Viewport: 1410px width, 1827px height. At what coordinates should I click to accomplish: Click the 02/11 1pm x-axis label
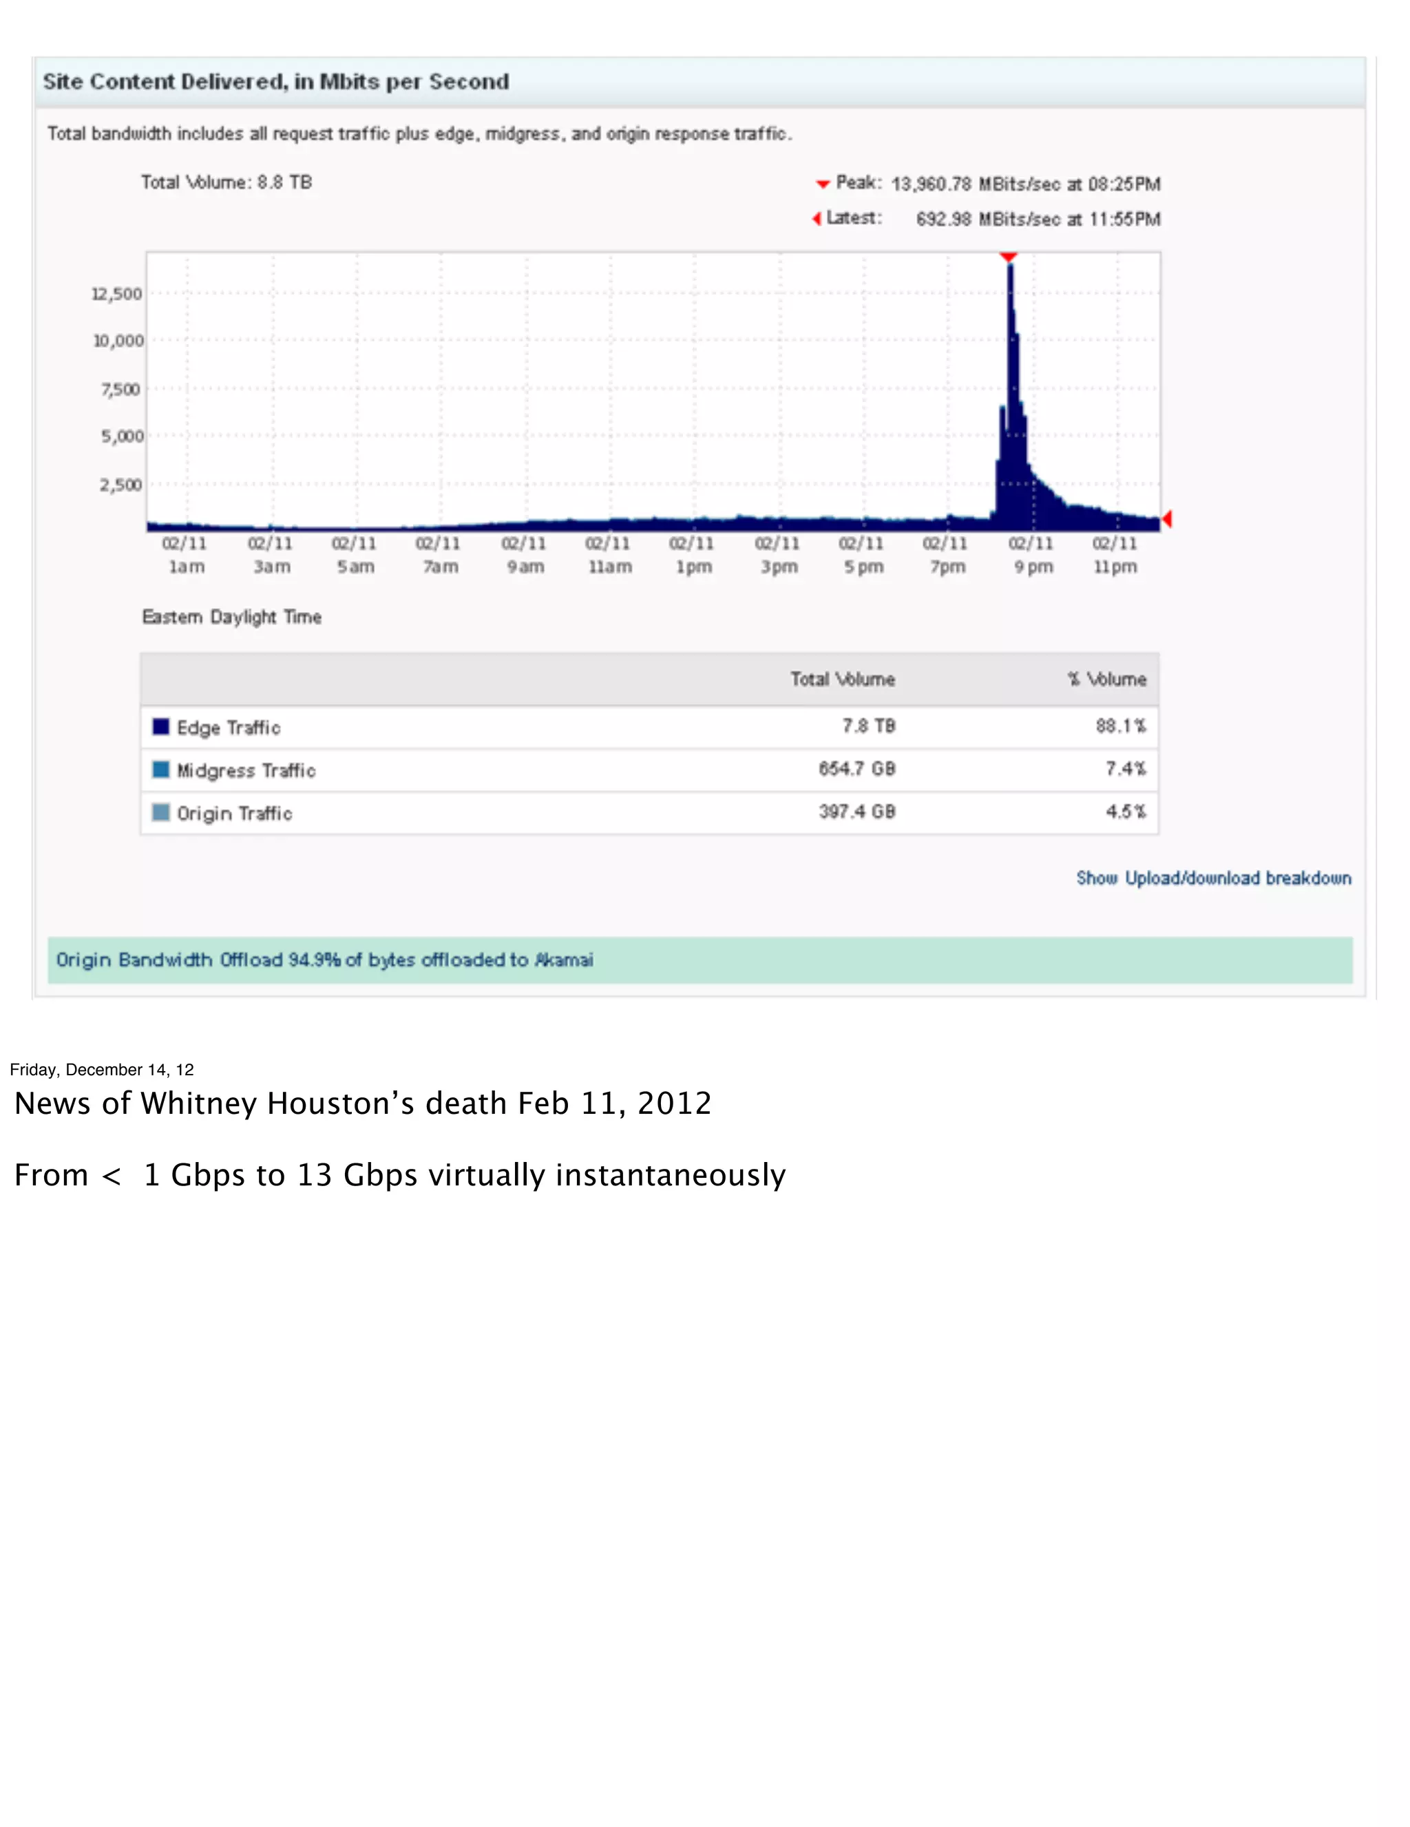[692, 555]
